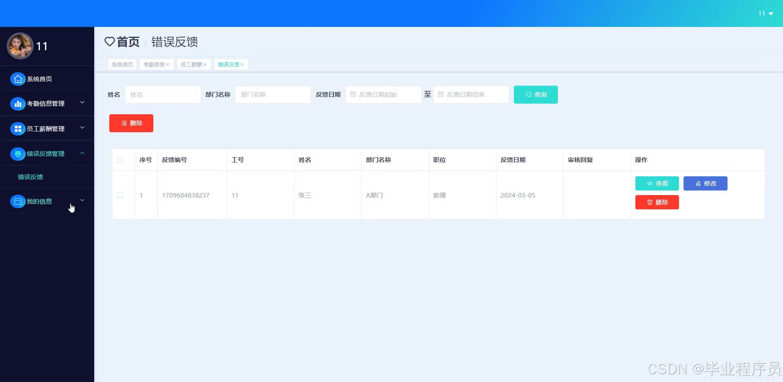Check the checkbox for row 1
Screen dimensions: 783x382
click(x=120, y=195)
